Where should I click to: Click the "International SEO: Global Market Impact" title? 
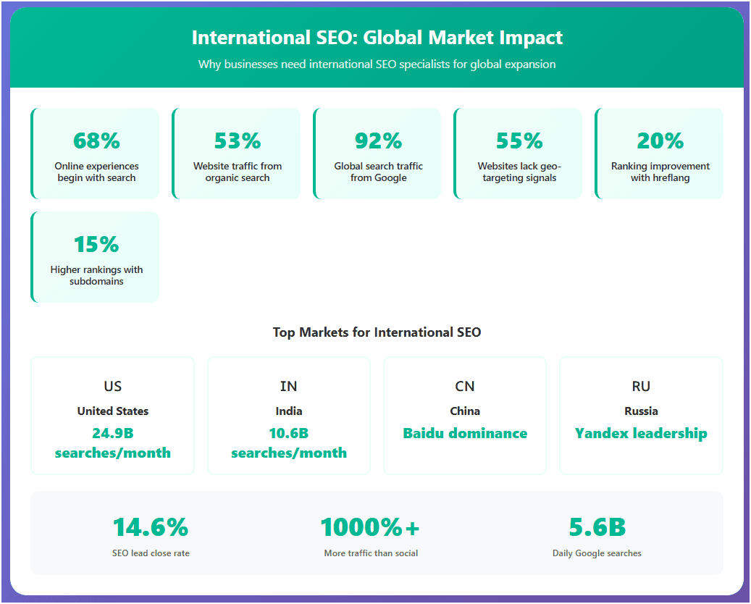point(377,38)
